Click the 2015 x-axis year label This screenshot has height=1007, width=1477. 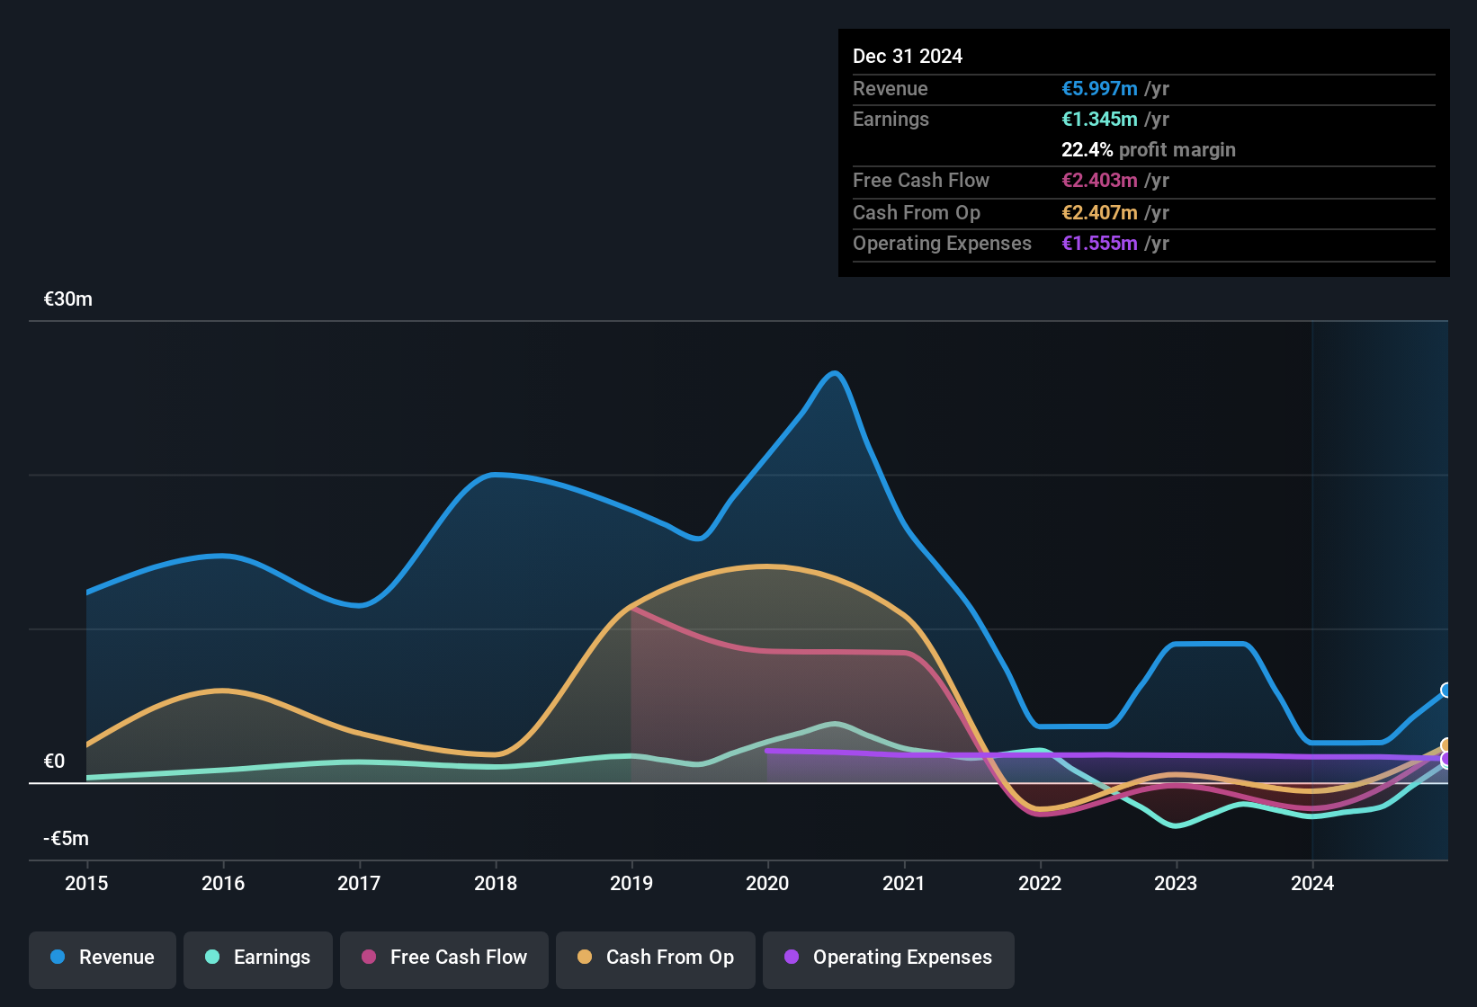(86, 883)
